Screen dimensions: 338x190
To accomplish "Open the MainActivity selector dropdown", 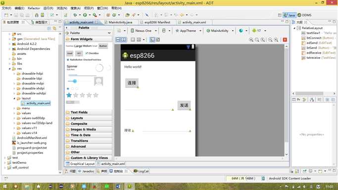I will (x=220, y=31).
